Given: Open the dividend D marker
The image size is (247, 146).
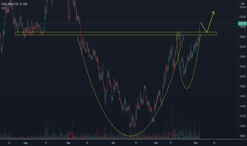Looking at the screenshot, I should 182,135.
